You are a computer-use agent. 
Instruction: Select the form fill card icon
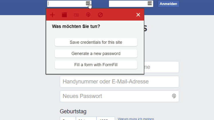(x=76, y=15)
